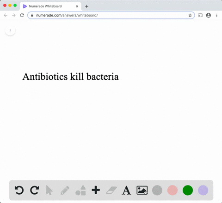Activate the text tool letter A

point(126,191)
